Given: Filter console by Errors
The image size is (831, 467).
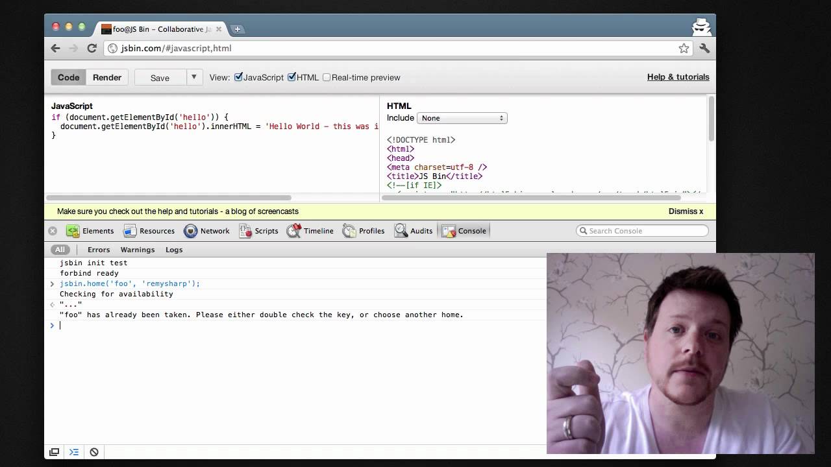Looking at the screenshot, I should pyautogui.click(x=99, y=250).
